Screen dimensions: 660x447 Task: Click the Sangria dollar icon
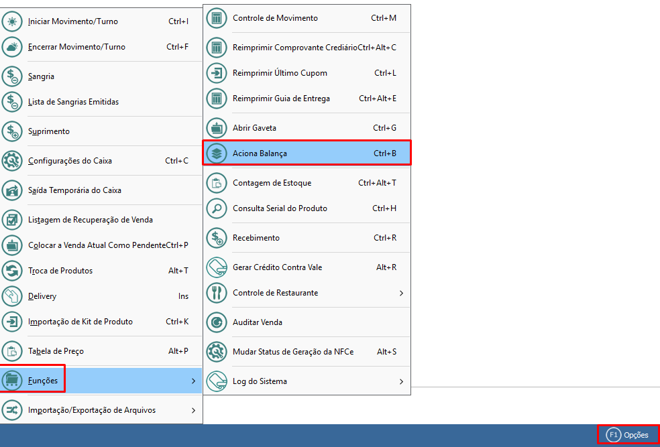12,76
